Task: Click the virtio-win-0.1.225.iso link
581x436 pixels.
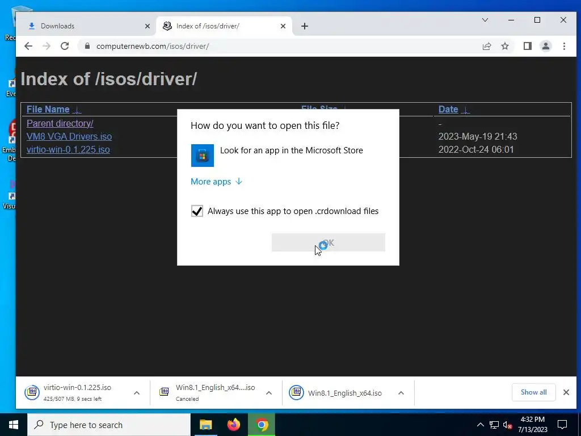Action: pos(68,149)
